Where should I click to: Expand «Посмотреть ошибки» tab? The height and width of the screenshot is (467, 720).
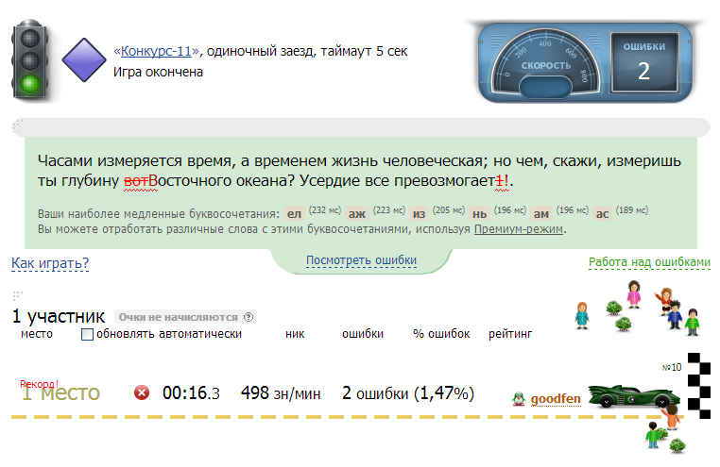(361, 260)
